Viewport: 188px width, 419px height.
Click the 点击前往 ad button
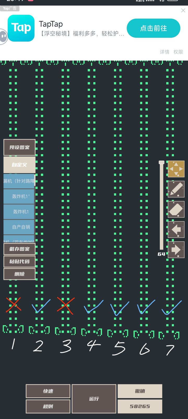154,28
